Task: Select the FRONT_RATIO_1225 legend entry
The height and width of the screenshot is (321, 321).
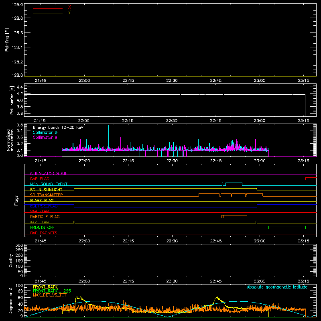Action: point(52,291)
